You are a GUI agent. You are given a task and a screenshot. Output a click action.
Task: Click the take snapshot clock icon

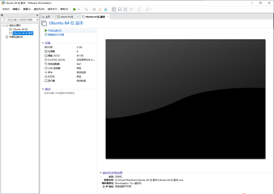tap(94, 9)
